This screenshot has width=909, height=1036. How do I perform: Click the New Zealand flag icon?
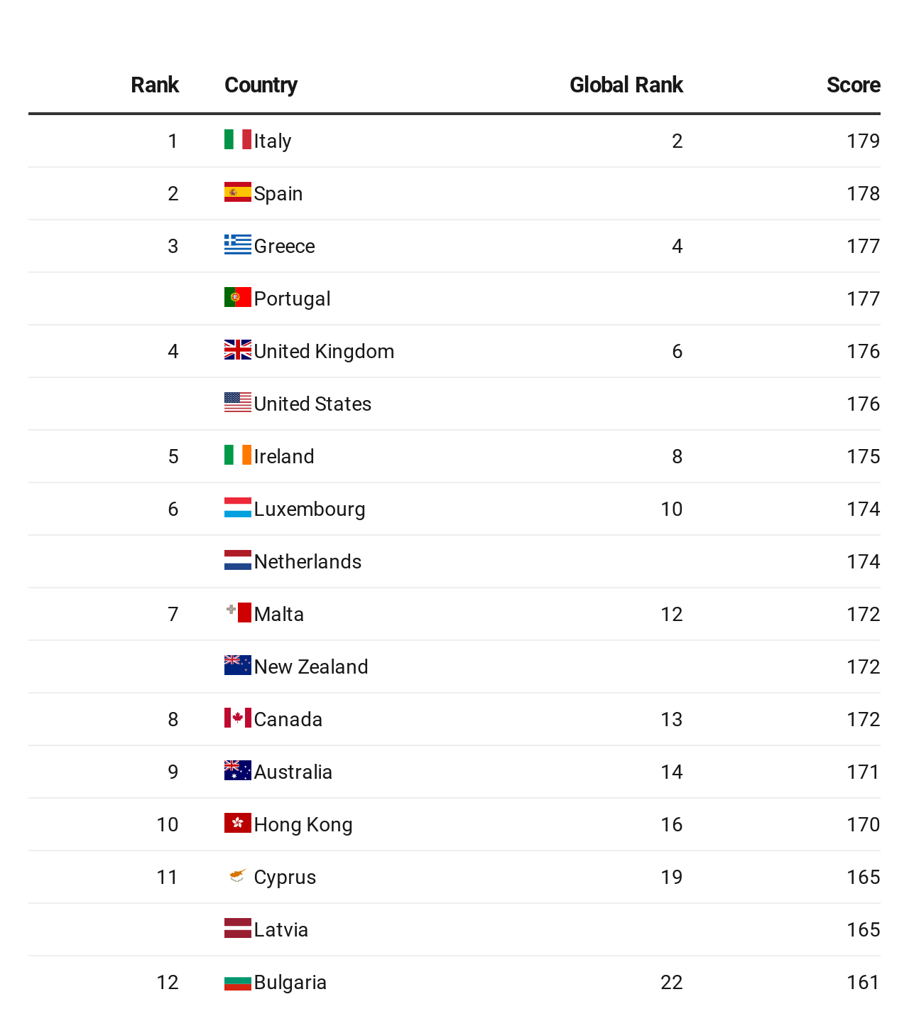click(x=237, y=665)
